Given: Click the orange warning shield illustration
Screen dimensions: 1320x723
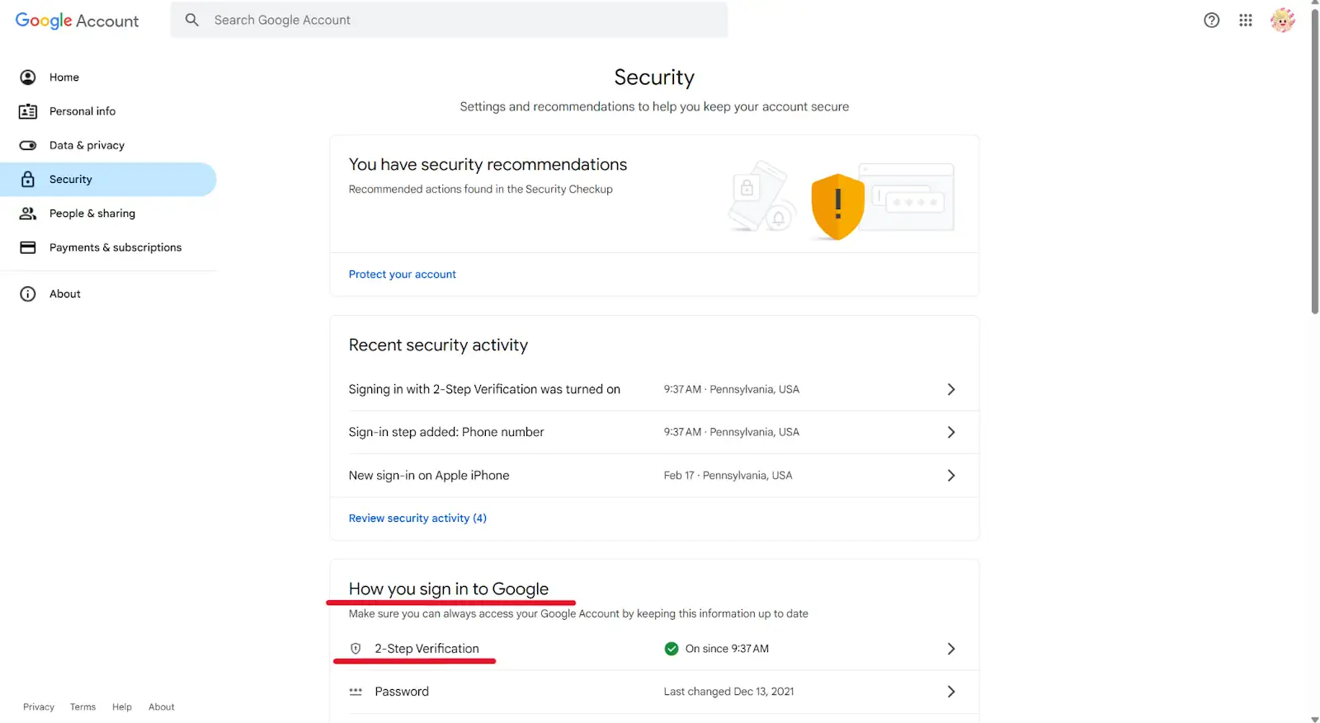Looking at the screenshot, I should point(837,206).
